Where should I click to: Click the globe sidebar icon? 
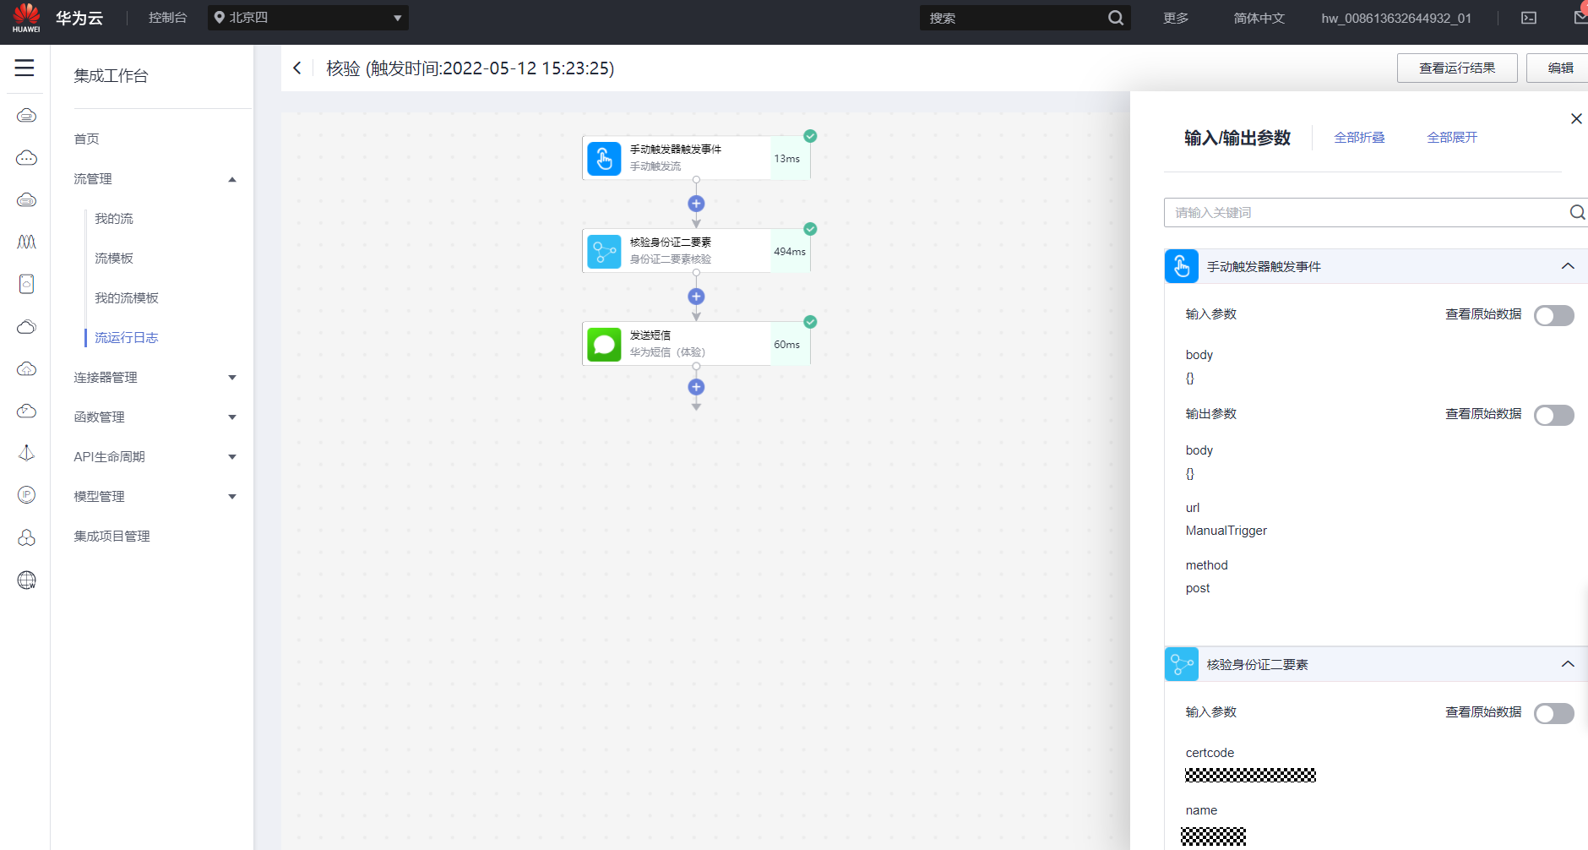click(26, 580)
